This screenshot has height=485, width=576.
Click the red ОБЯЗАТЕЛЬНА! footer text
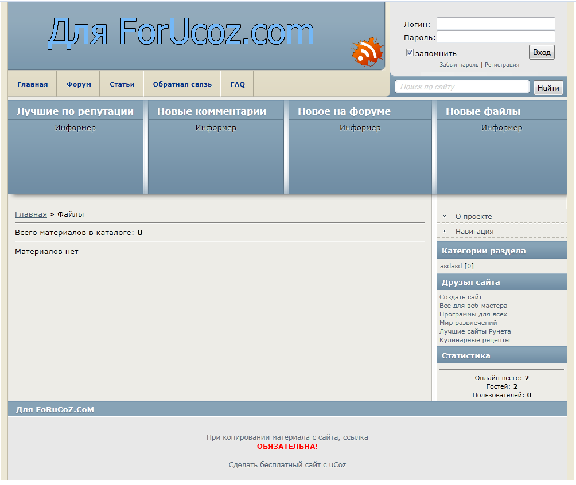point(287,447)
